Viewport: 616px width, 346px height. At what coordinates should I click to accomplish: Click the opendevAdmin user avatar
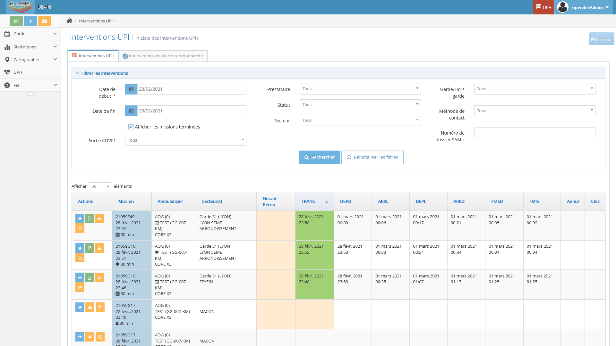click(x=563, y=7)
